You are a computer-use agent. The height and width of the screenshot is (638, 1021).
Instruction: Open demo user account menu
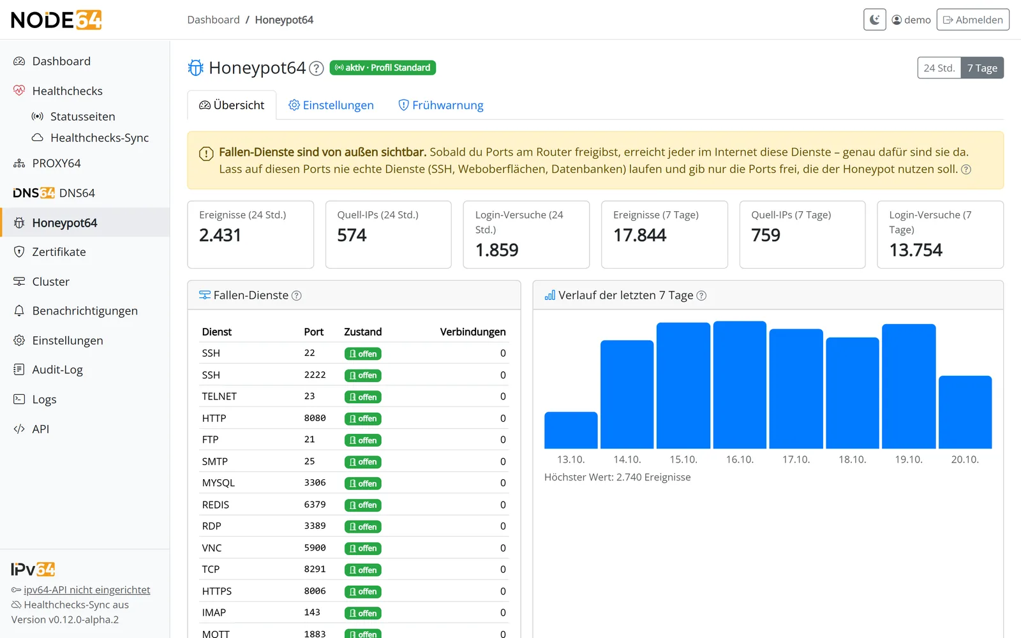point(911,20)
